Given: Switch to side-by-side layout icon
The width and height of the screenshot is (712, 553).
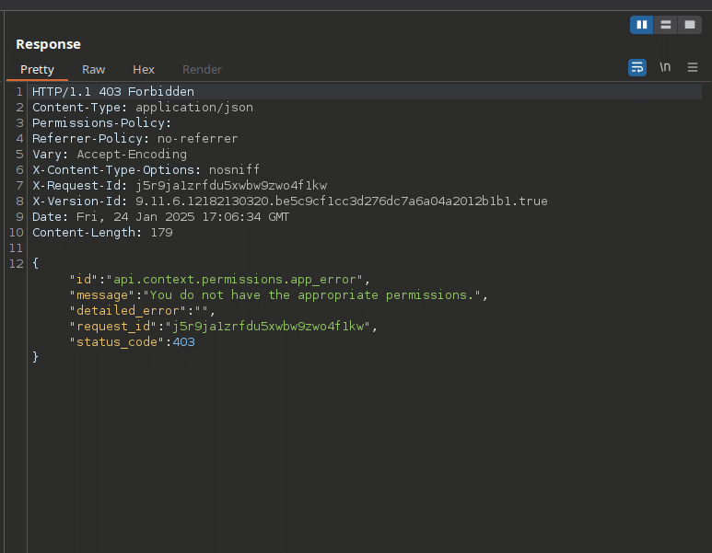Looking at the screenshot, I should point(641,25).
